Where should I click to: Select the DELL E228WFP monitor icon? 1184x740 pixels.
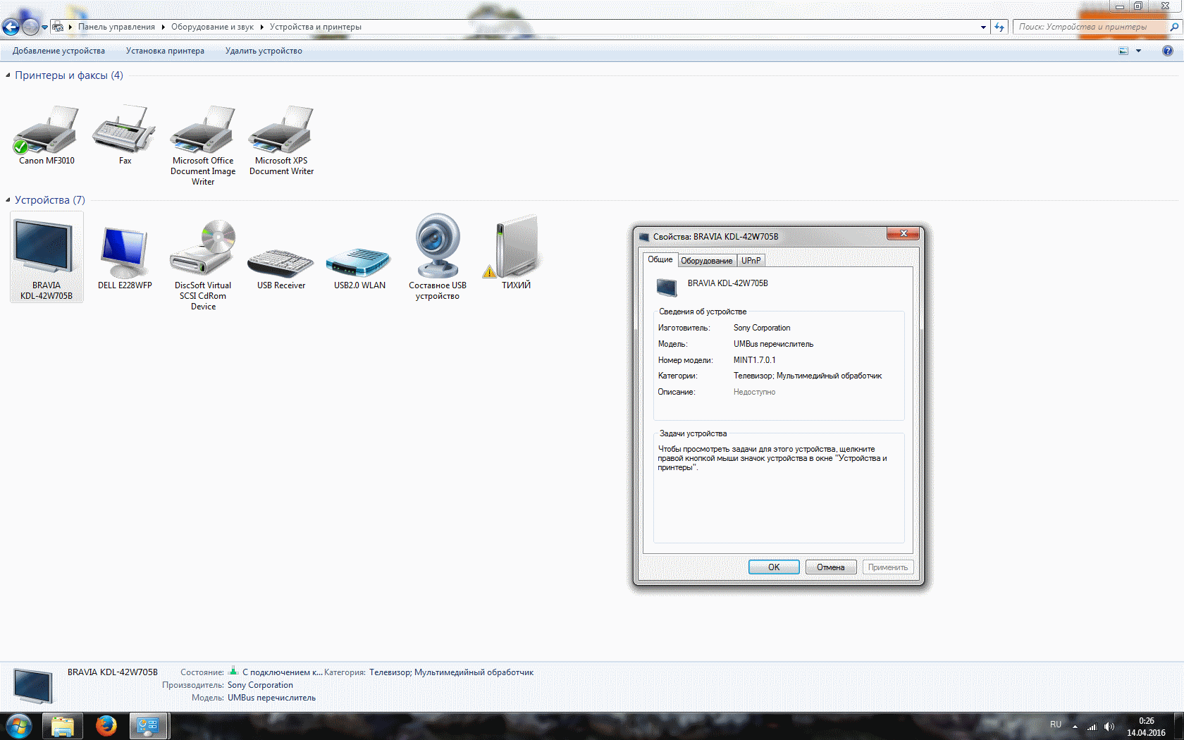click(x=125, y=252)
